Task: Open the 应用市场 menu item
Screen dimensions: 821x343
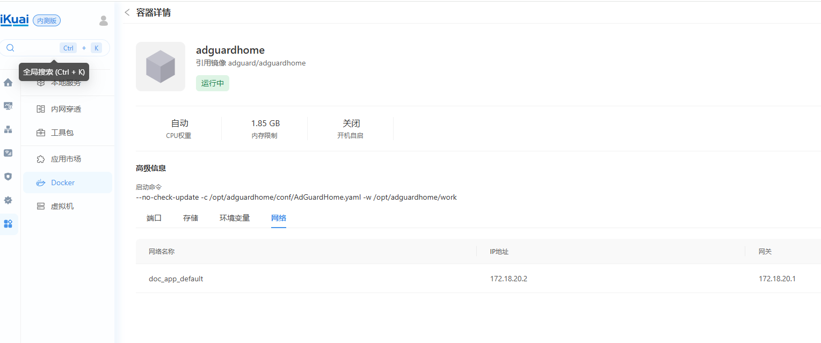Action: click(x=68, y=159)
